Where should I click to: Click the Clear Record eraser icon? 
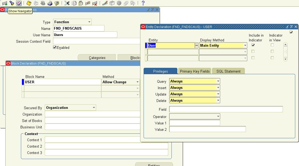(88, 3)
